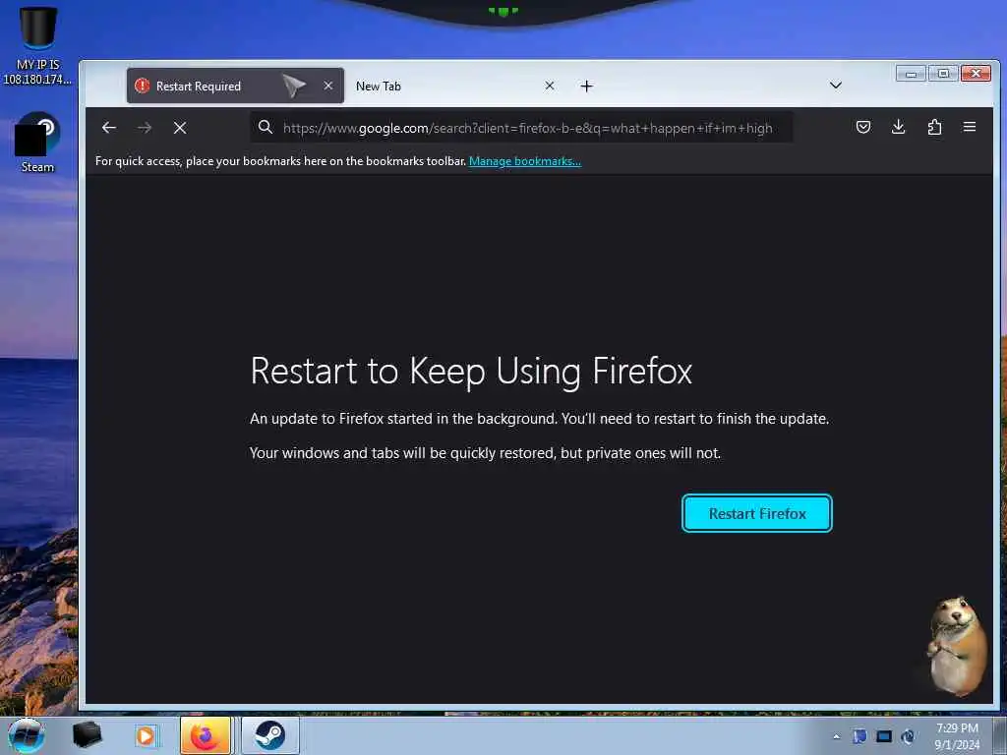This screenshot has width=1007, height=755.
Task: Open the clock showing 7:29 PM
Action: coord(957,736)
